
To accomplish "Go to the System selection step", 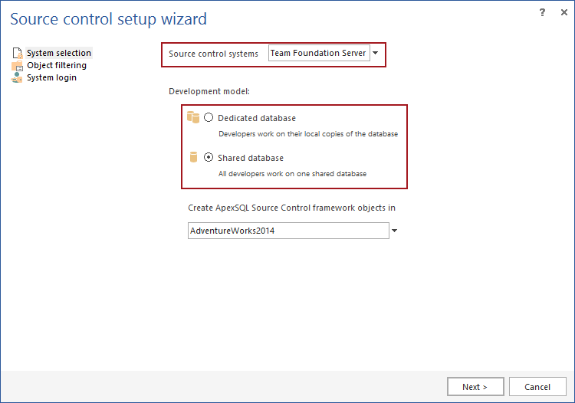I will coord(59,53).
